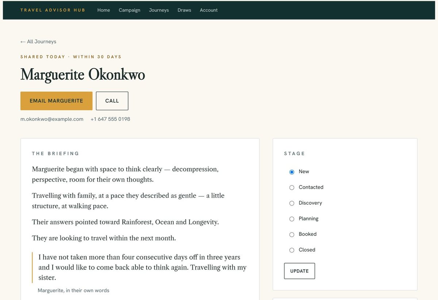Screen dimensions: 438x300
Task: Open the Account menu item
Action: pos(209,10)
